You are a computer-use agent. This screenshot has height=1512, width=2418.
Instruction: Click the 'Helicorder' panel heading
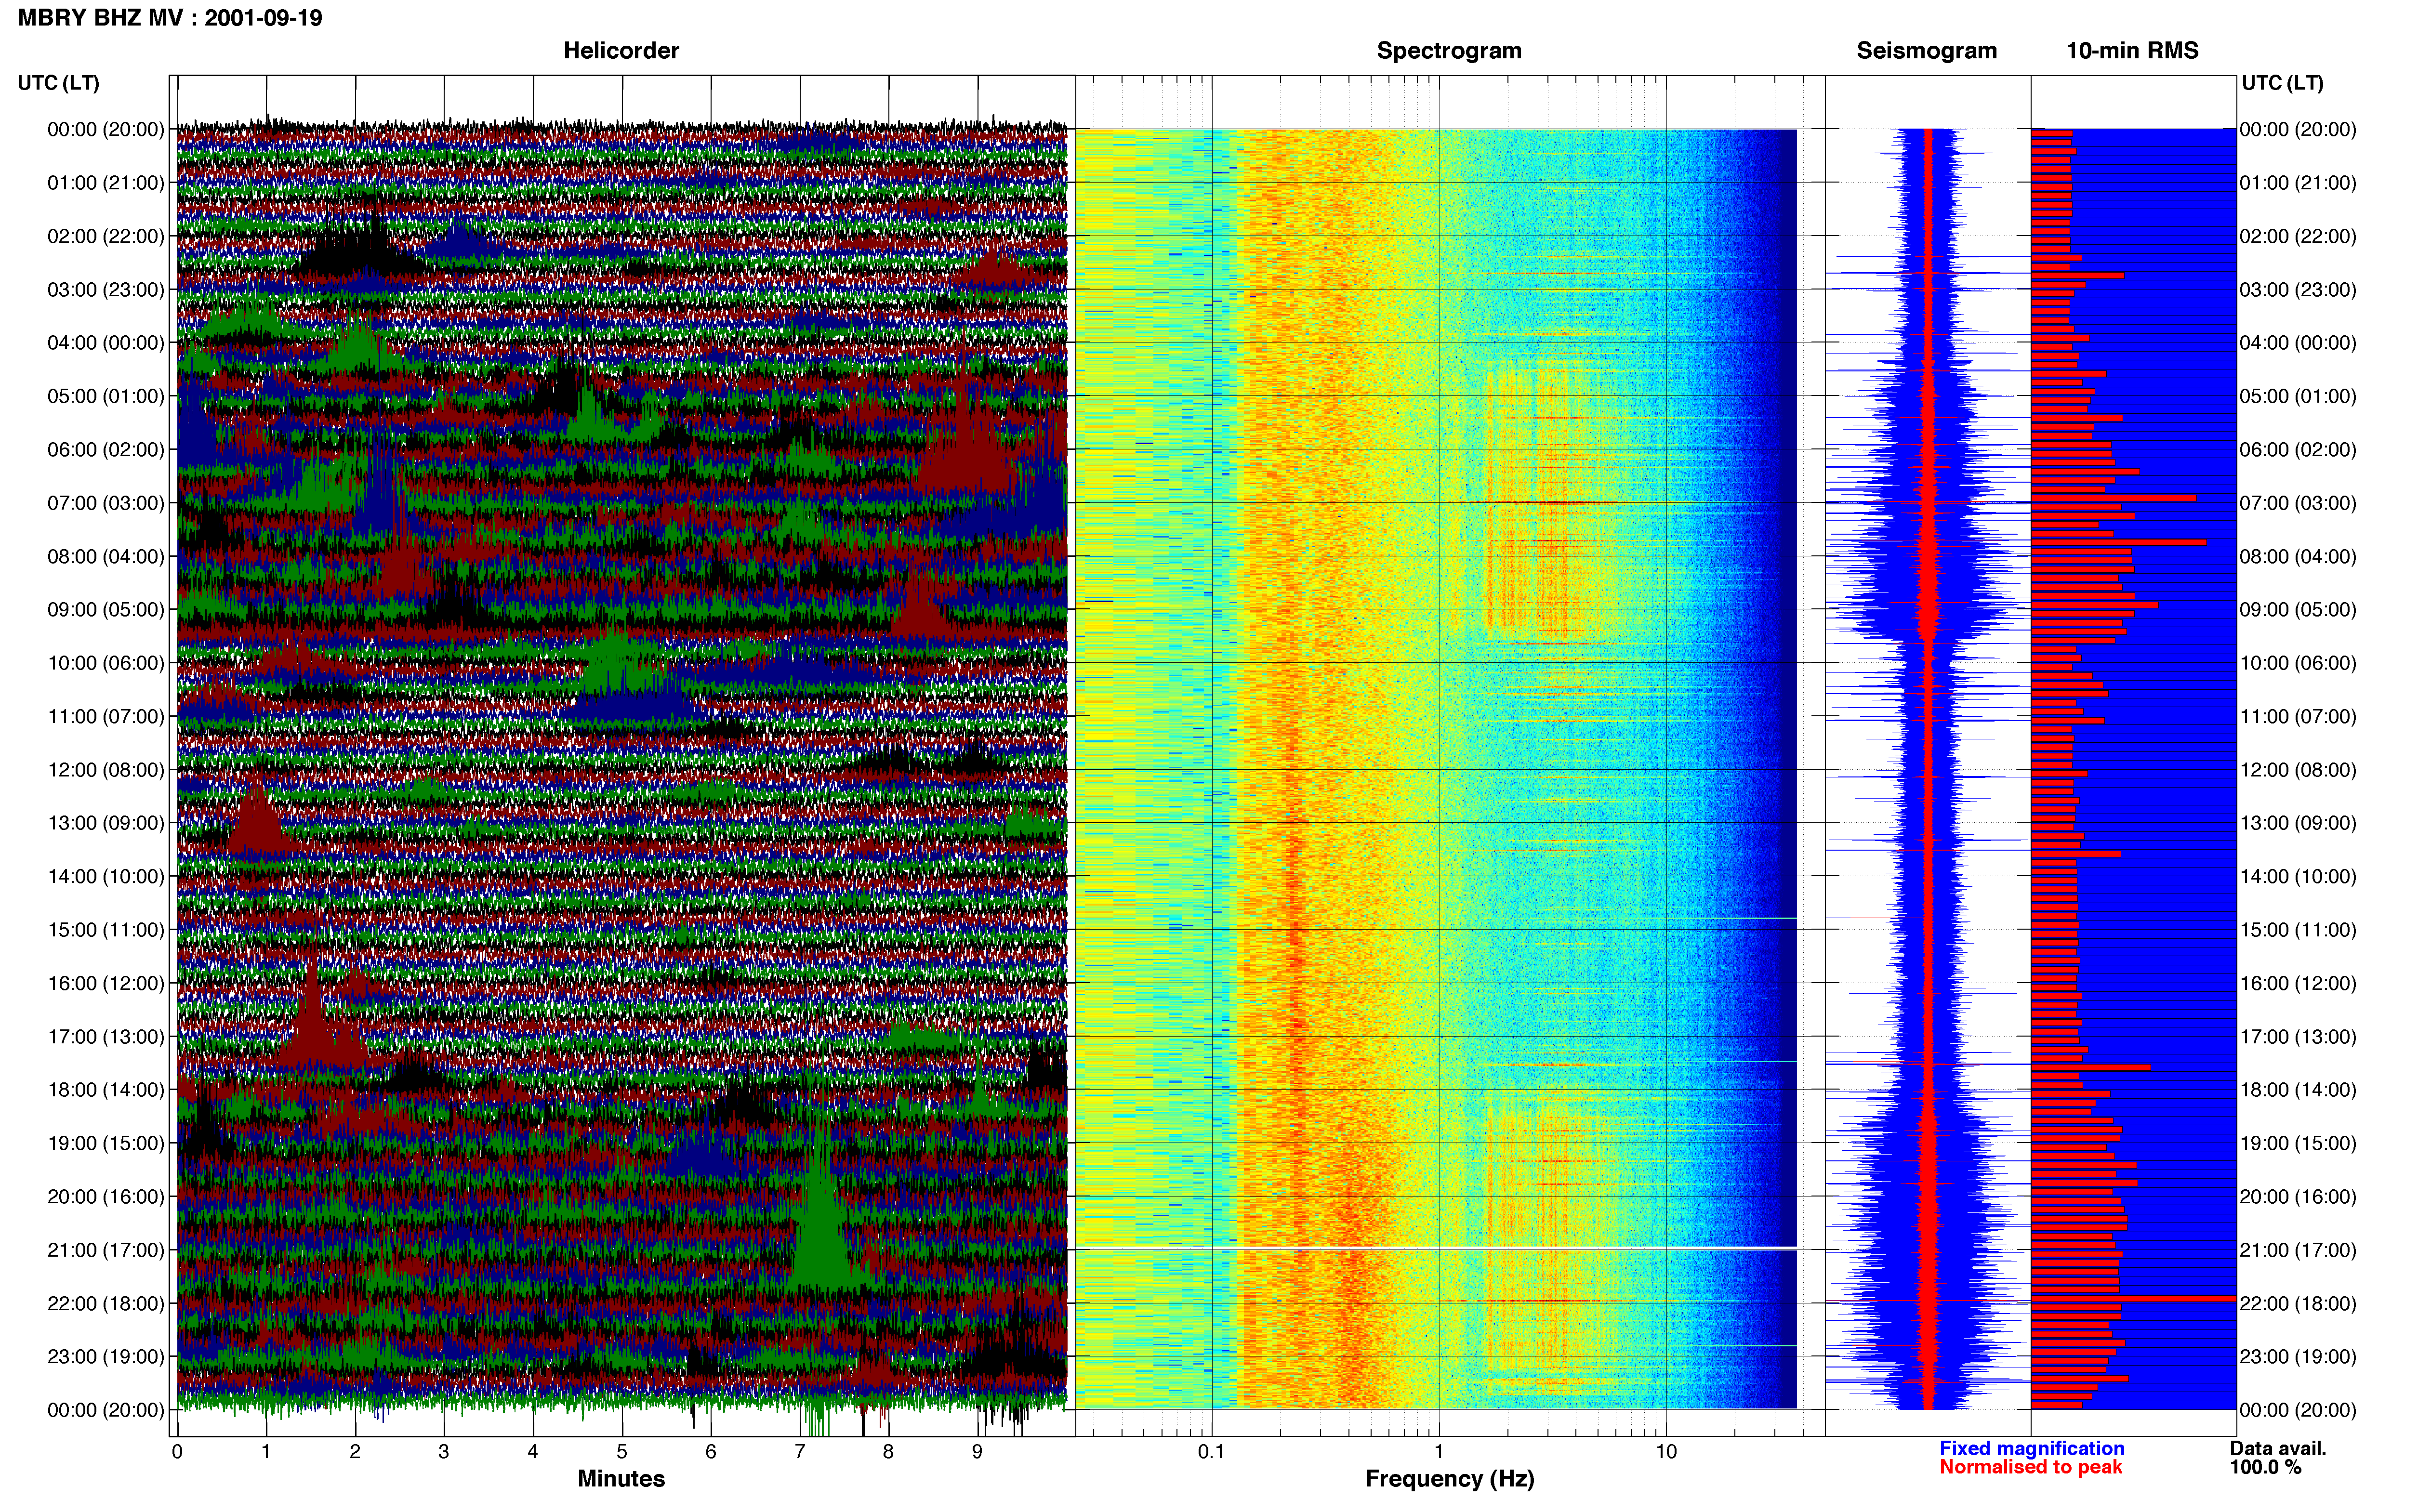(621, 51)
